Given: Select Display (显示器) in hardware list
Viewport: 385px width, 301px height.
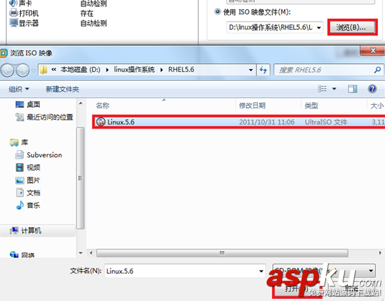Looking at the screenshot, I should pos(24,23).
